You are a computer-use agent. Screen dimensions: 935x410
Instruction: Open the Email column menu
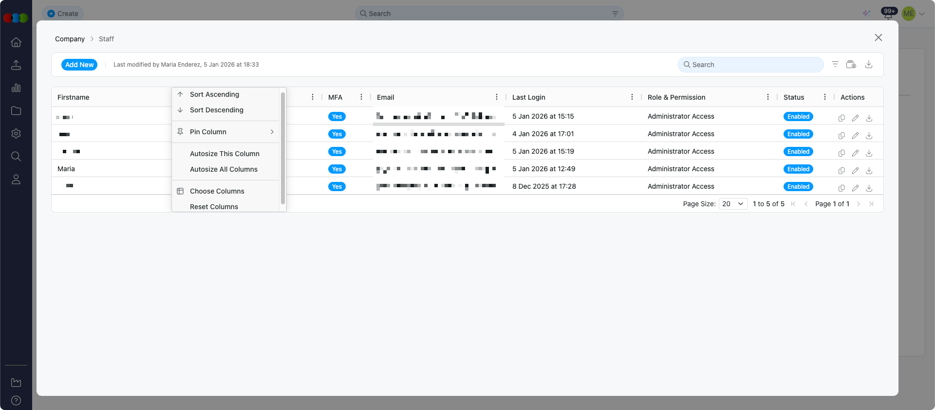(496, 97)
